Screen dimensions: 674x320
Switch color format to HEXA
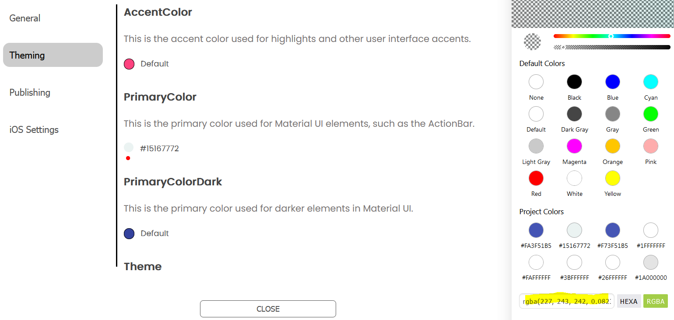click(628, 301)
